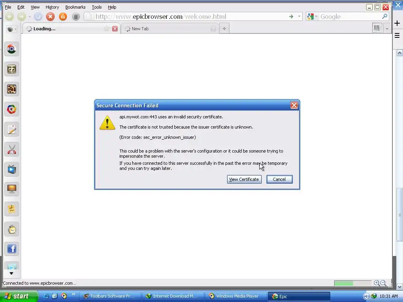This screenshot has height=302, width=403.
Task: Click the forward navigation arrow
Action: click(22, 17)
